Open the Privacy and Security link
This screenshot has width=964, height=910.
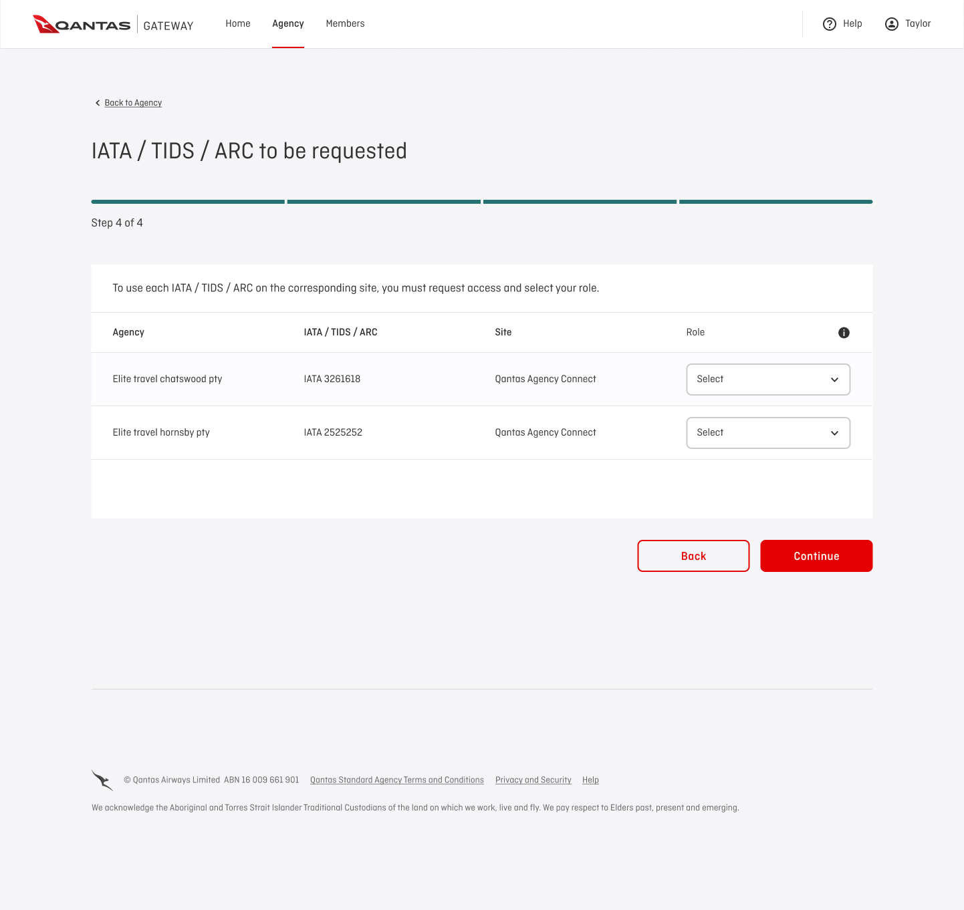click(x=533, y=780)
